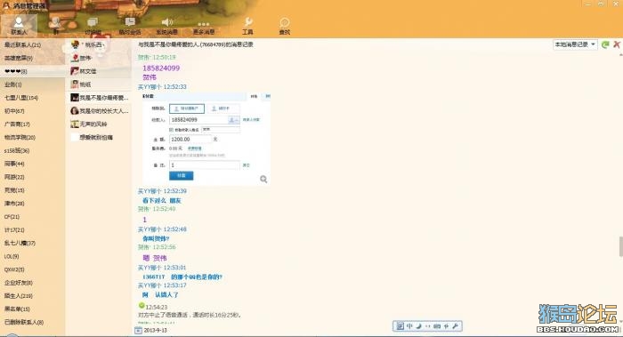Switch to the 群 groups icon
The width and height of the screenshot is (623, 337).
tap(56, 25)
